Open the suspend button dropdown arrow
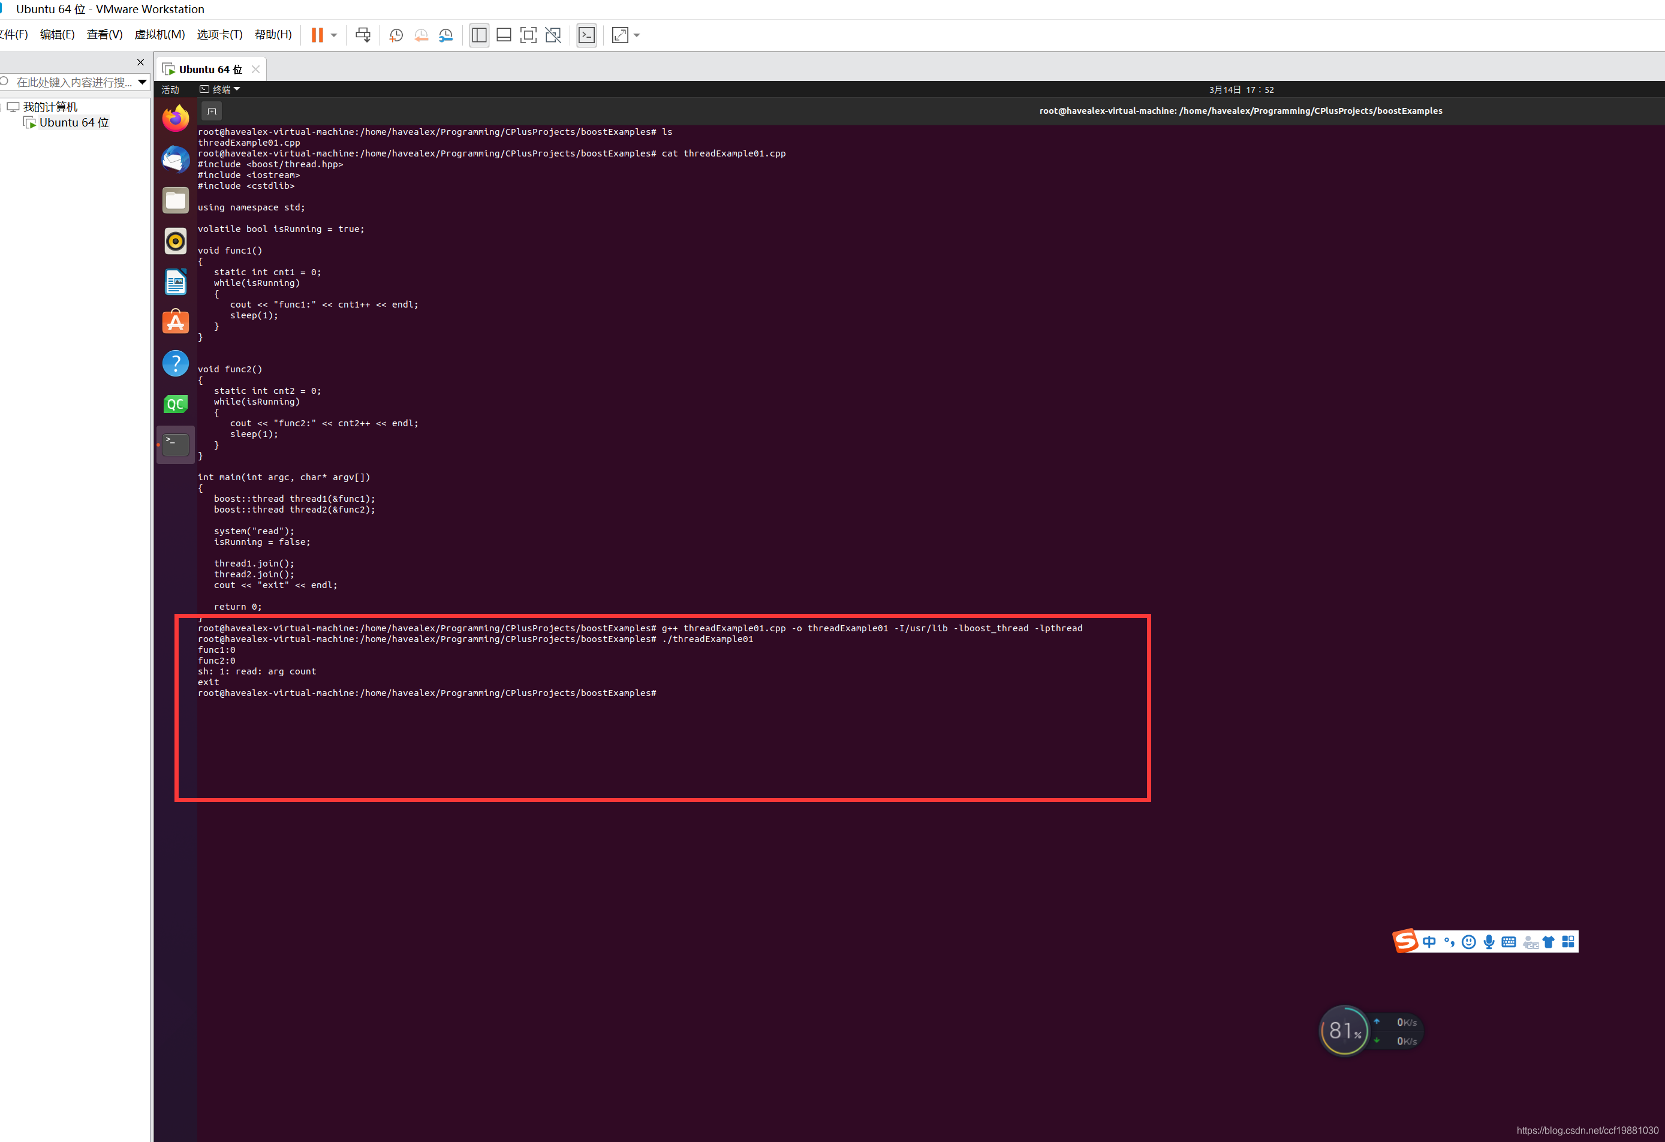The image size is (1665, 1142). 333,34
